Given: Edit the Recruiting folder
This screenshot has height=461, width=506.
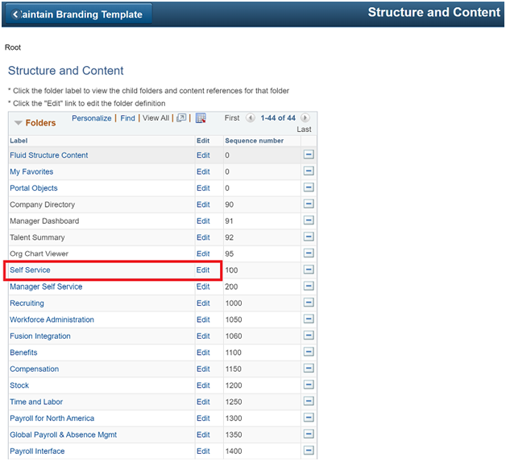Looking at the screenshot, I should [203, 303].
